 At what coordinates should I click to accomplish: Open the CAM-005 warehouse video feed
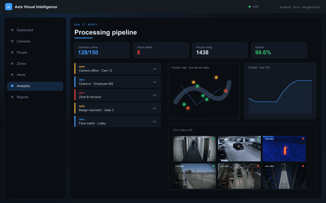pos(239,176)
